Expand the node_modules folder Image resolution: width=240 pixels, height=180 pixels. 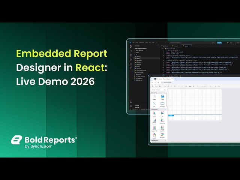(139, 50)
